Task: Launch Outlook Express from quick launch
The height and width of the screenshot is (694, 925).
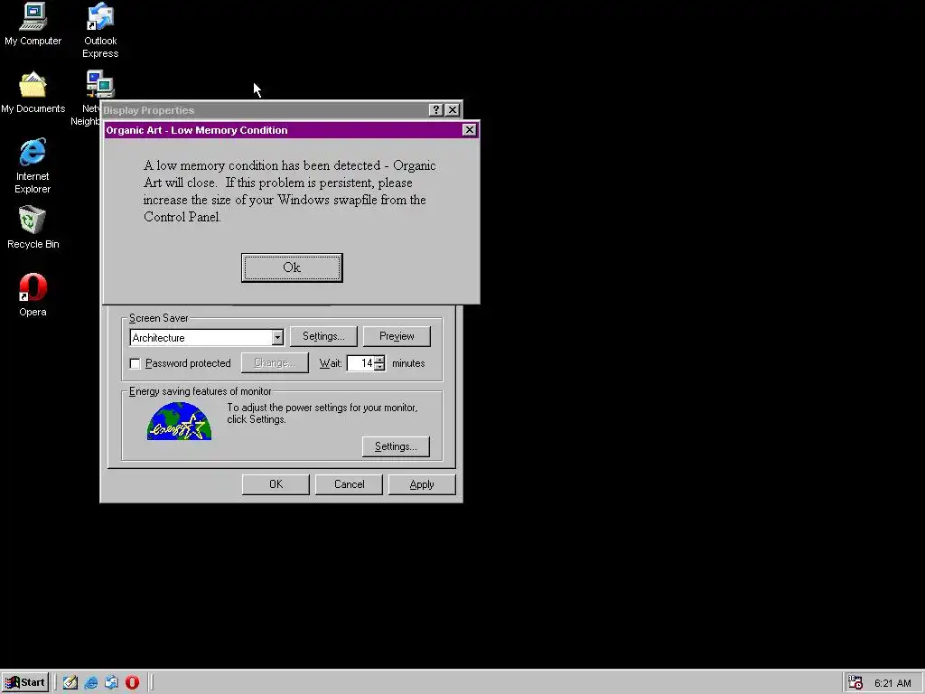Action: [111, 682]
